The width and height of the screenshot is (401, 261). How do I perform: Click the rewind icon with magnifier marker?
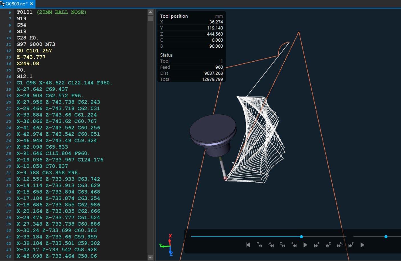coord(271,245)
